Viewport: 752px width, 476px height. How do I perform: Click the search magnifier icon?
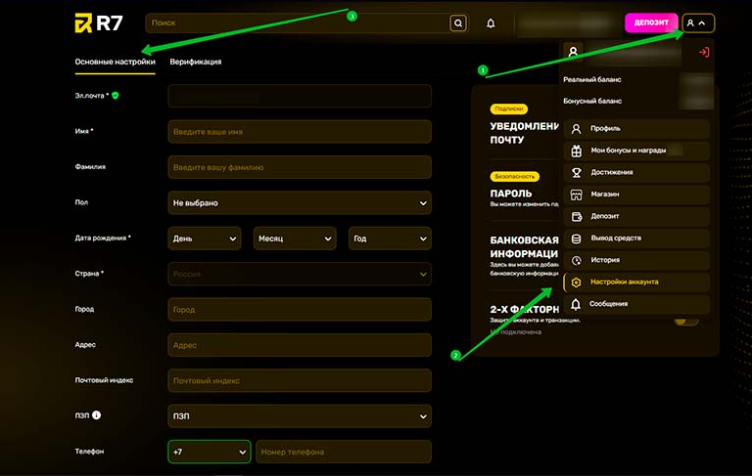click(457, 23)
